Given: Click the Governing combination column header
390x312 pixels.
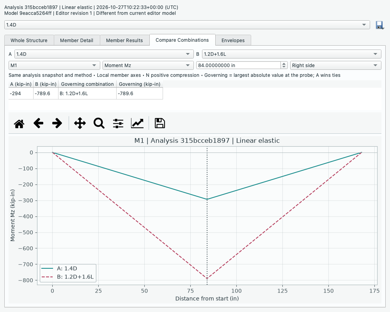Looking at the screenshot, I should [x=87, y=84].
